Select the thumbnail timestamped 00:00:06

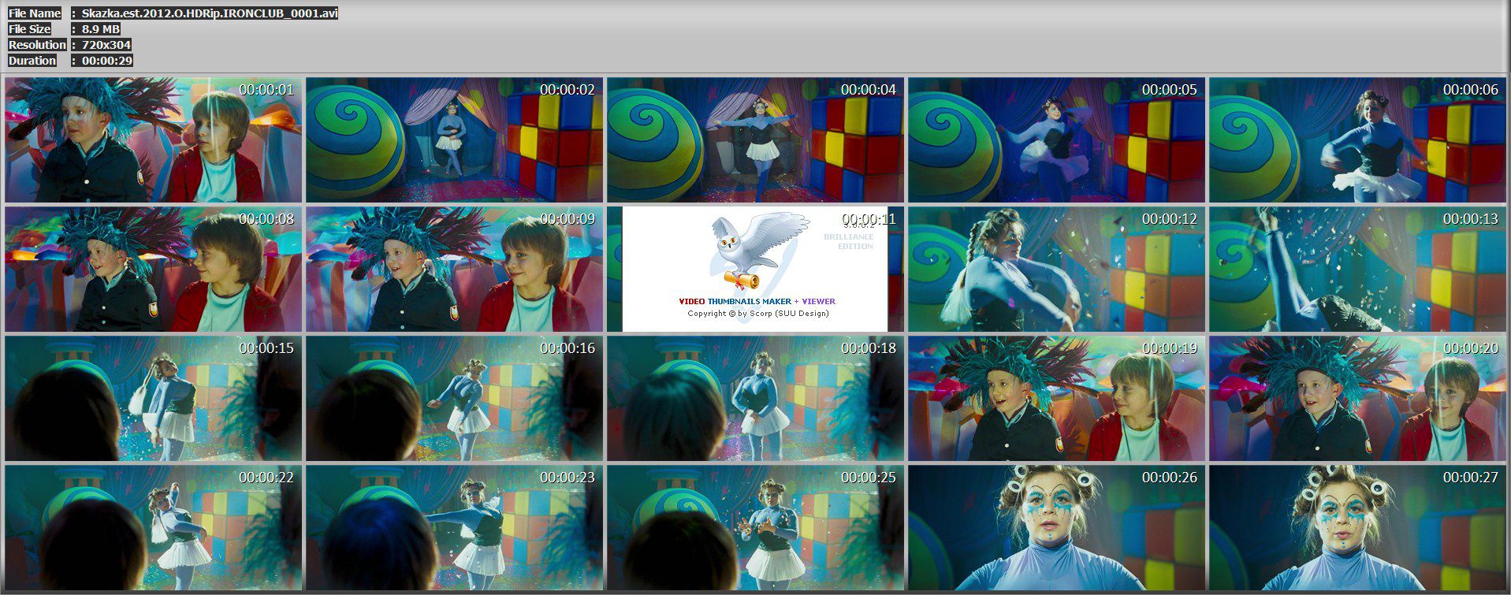[x=1358, y=139]
